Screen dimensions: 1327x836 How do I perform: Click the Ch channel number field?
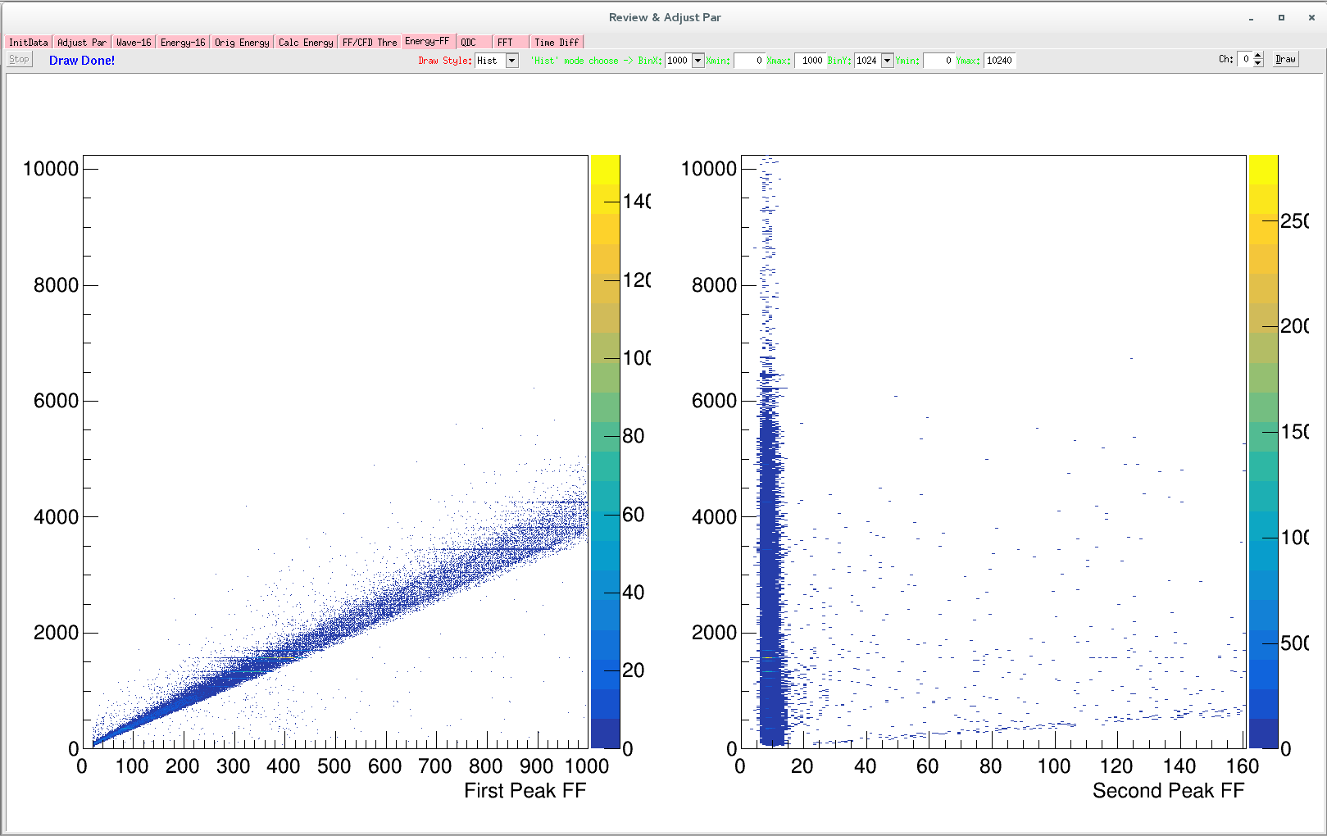pos(1245,59)
